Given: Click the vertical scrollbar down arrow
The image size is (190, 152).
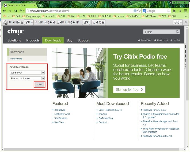Looking at the screenshot, I should coord(187,146).
